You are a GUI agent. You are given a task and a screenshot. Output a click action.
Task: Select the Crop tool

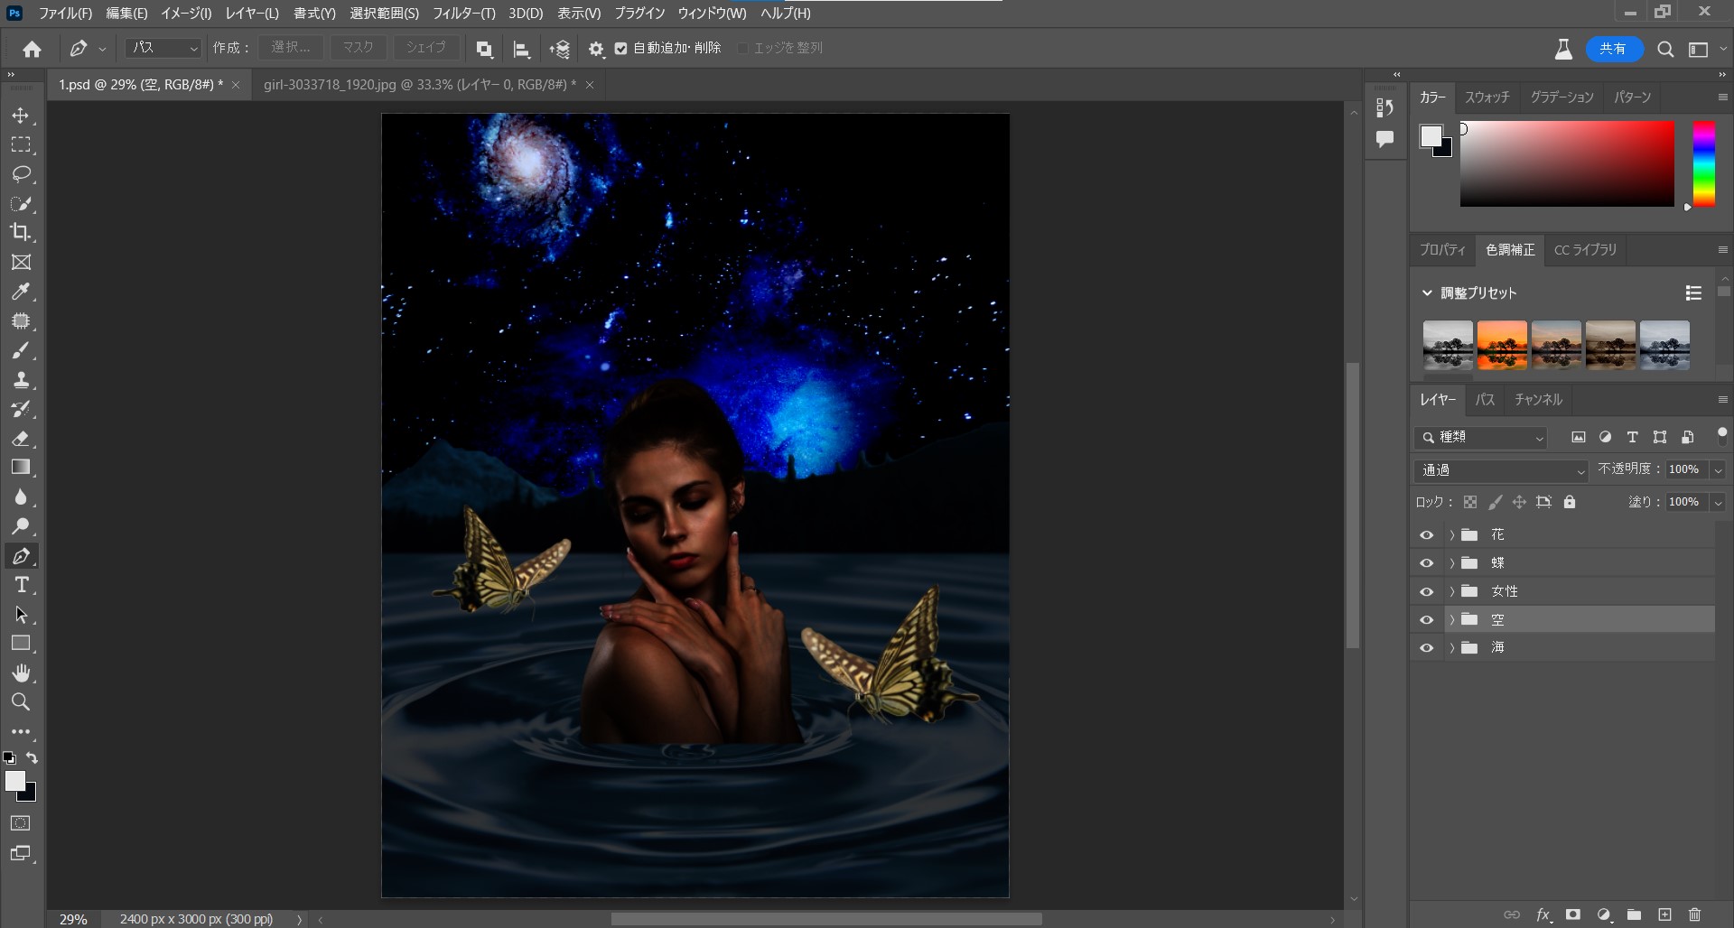pos(21,232)
